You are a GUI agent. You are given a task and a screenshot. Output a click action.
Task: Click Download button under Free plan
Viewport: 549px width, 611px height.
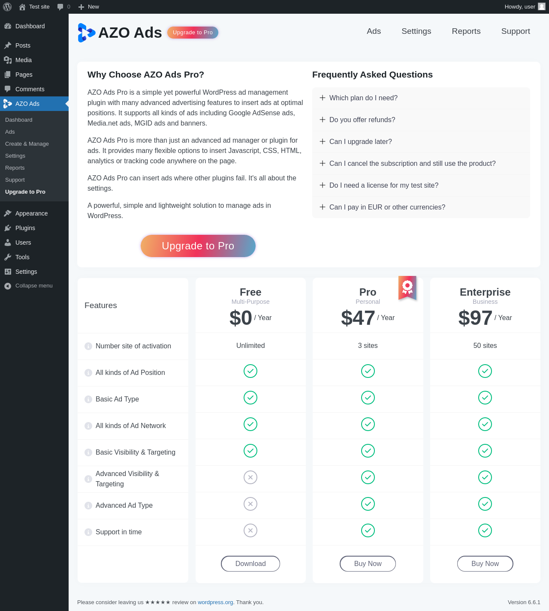point(250,564)
